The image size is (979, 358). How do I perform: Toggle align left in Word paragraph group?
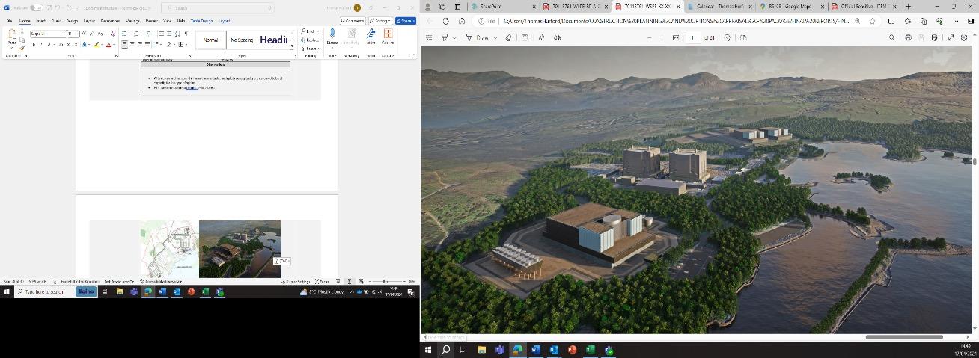point(124,44)
